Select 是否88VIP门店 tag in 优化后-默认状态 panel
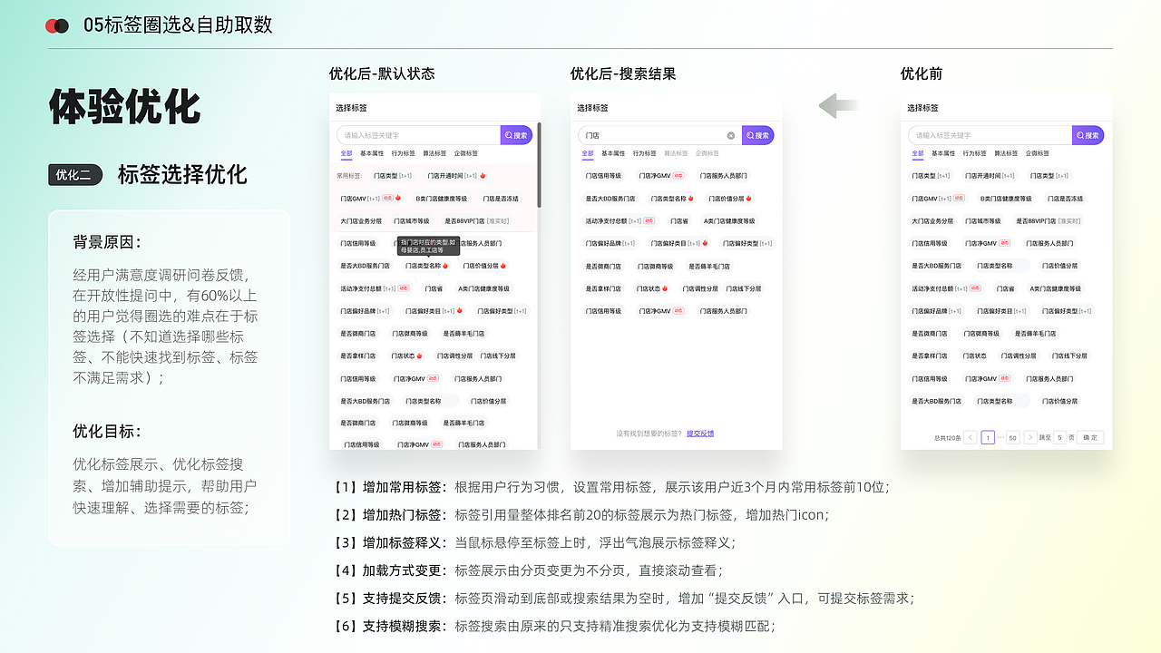Image resolution: width=1161 pixels, height=653 pixels. [476, 221]
